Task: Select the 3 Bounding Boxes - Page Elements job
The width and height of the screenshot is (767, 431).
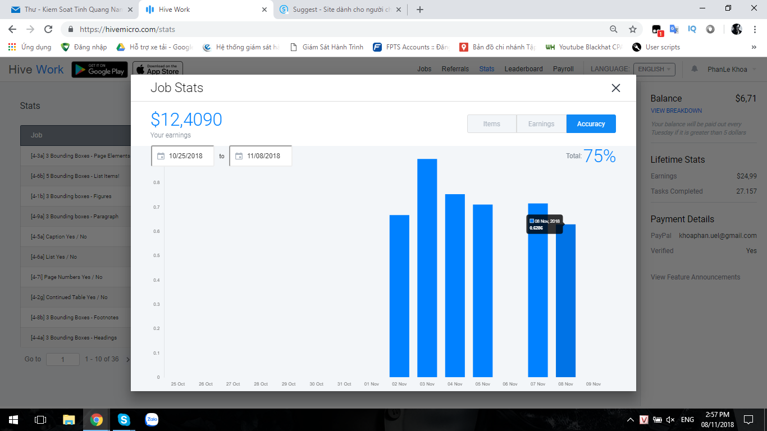Action: (x=80, y=156)
